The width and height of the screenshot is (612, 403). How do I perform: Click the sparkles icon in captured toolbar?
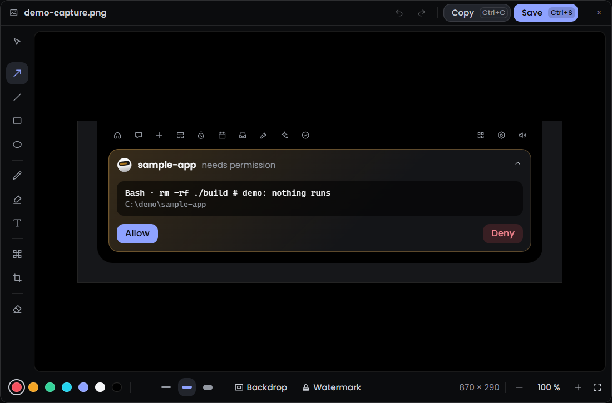[x=285, y=136]
